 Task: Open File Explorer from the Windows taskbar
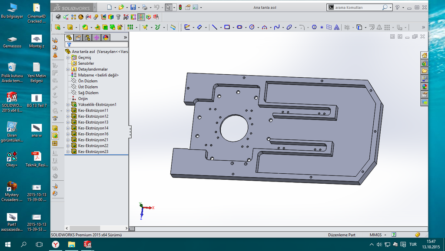71,244
